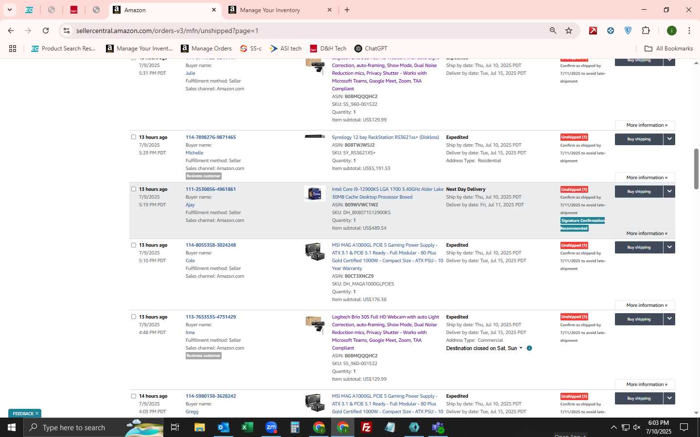Image resolution: width=700 pixels, height=437 pixels.
Task: Check order 114-8055358-3024248 checkbox
Action: 134,245
